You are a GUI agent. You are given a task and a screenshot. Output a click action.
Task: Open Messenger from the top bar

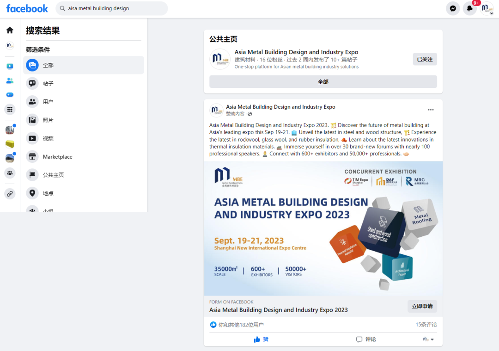[453, 9]
